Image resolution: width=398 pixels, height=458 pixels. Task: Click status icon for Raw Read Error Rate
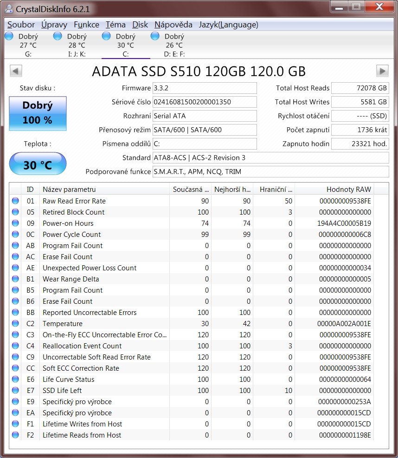[x=15, y=201]
